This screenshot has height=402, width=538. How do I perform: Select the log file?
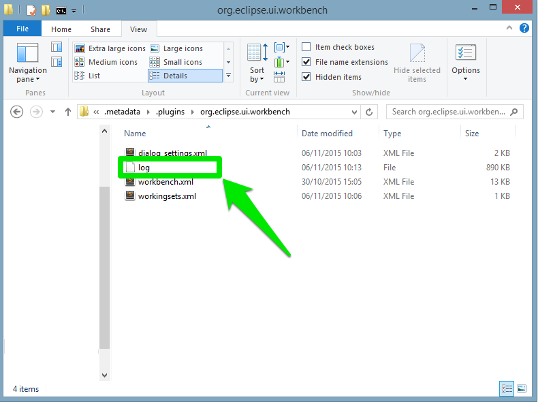coord(144,168)
